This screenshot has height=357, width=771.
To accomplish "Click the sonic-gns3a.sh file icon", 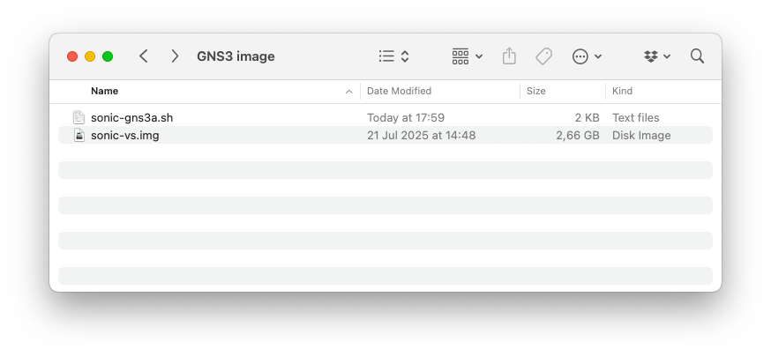I will point(79,117).
